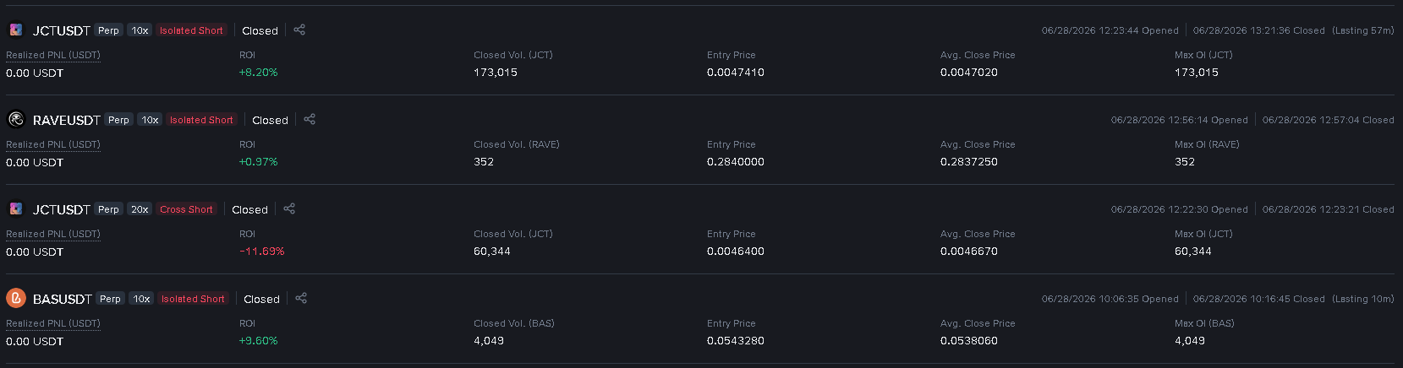Screen dimensions: 1403x368
Task: Click the Cross Short tag on JCTUSDT
Action: pos(186,209)
